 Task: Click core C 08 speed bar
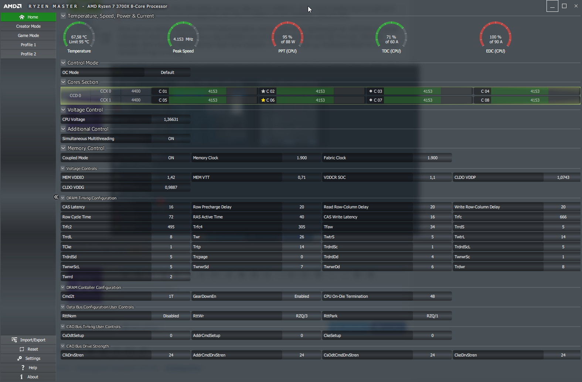(x=535, y=100)
